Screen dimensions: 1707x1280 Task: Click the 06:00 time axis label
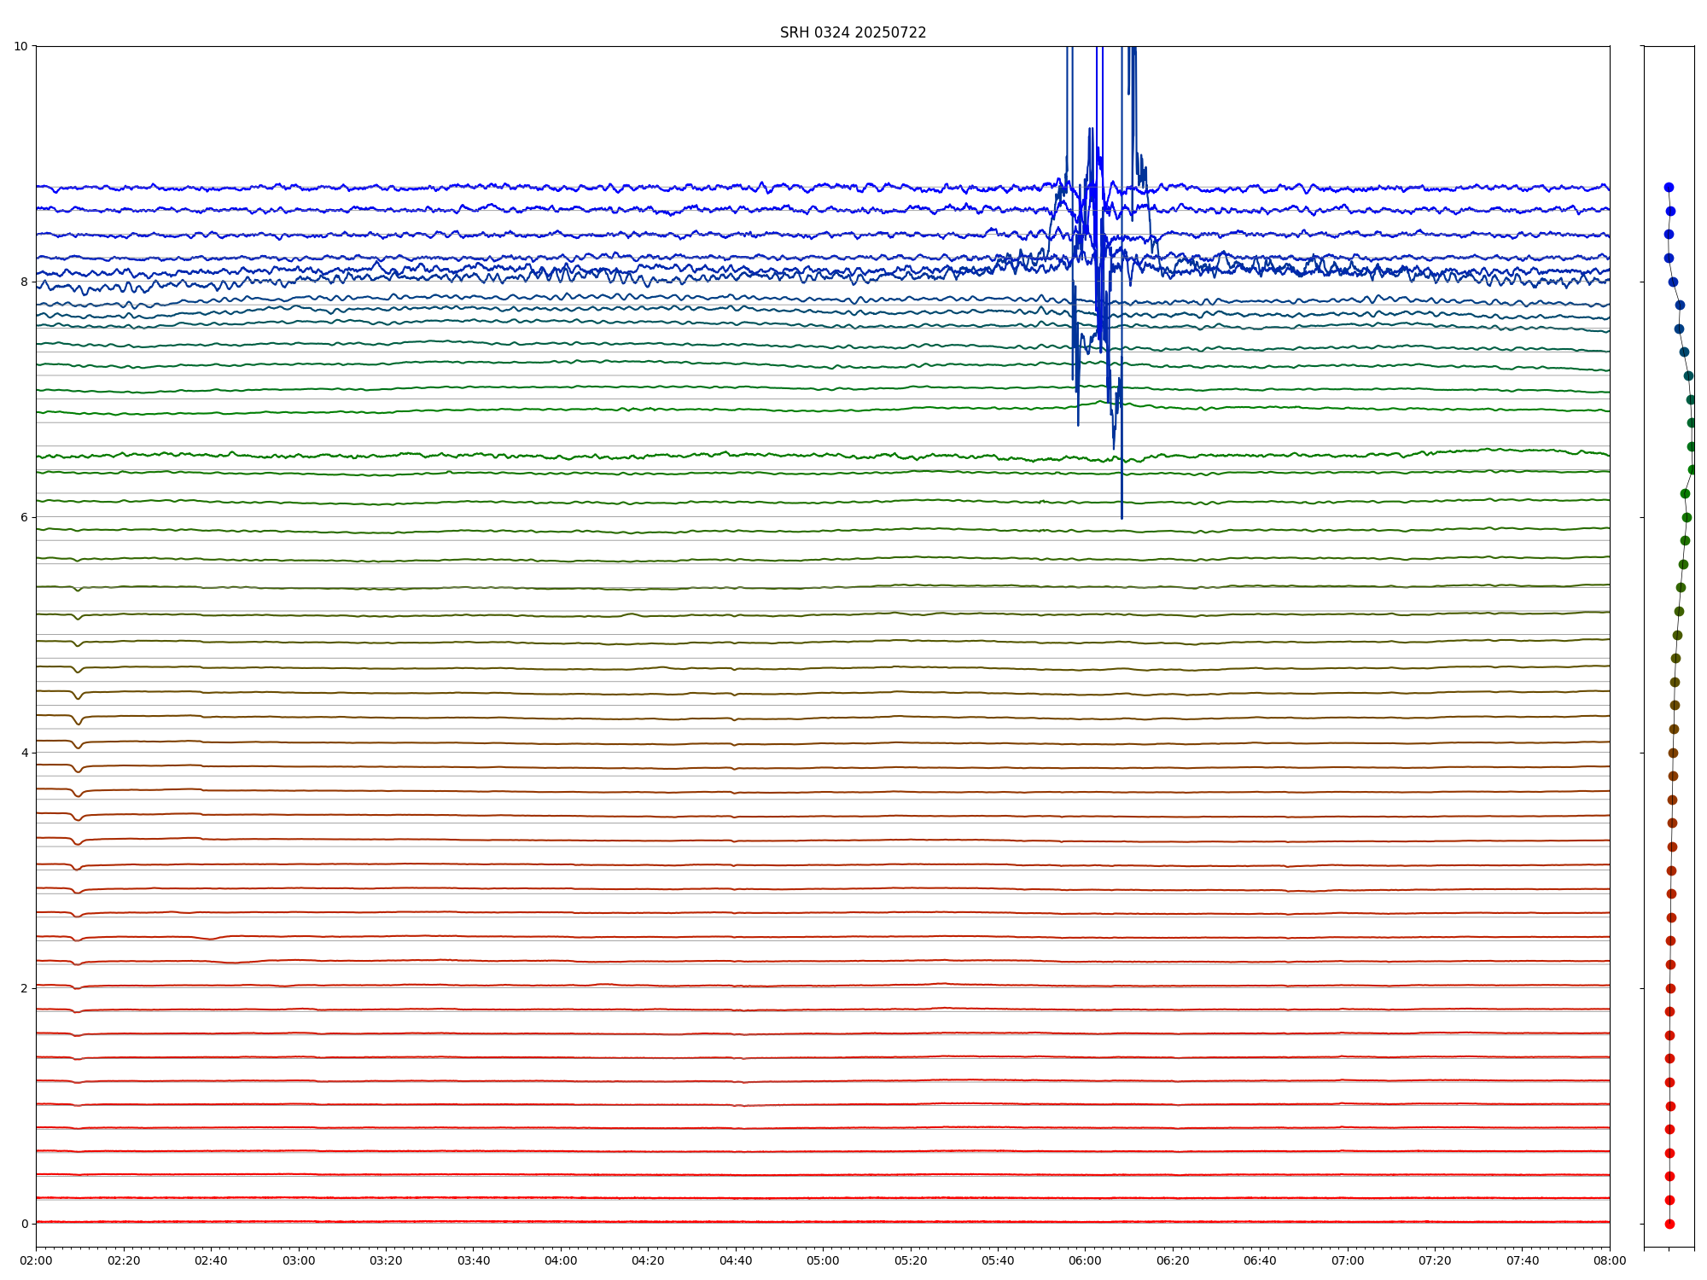pos(1085,1260)
